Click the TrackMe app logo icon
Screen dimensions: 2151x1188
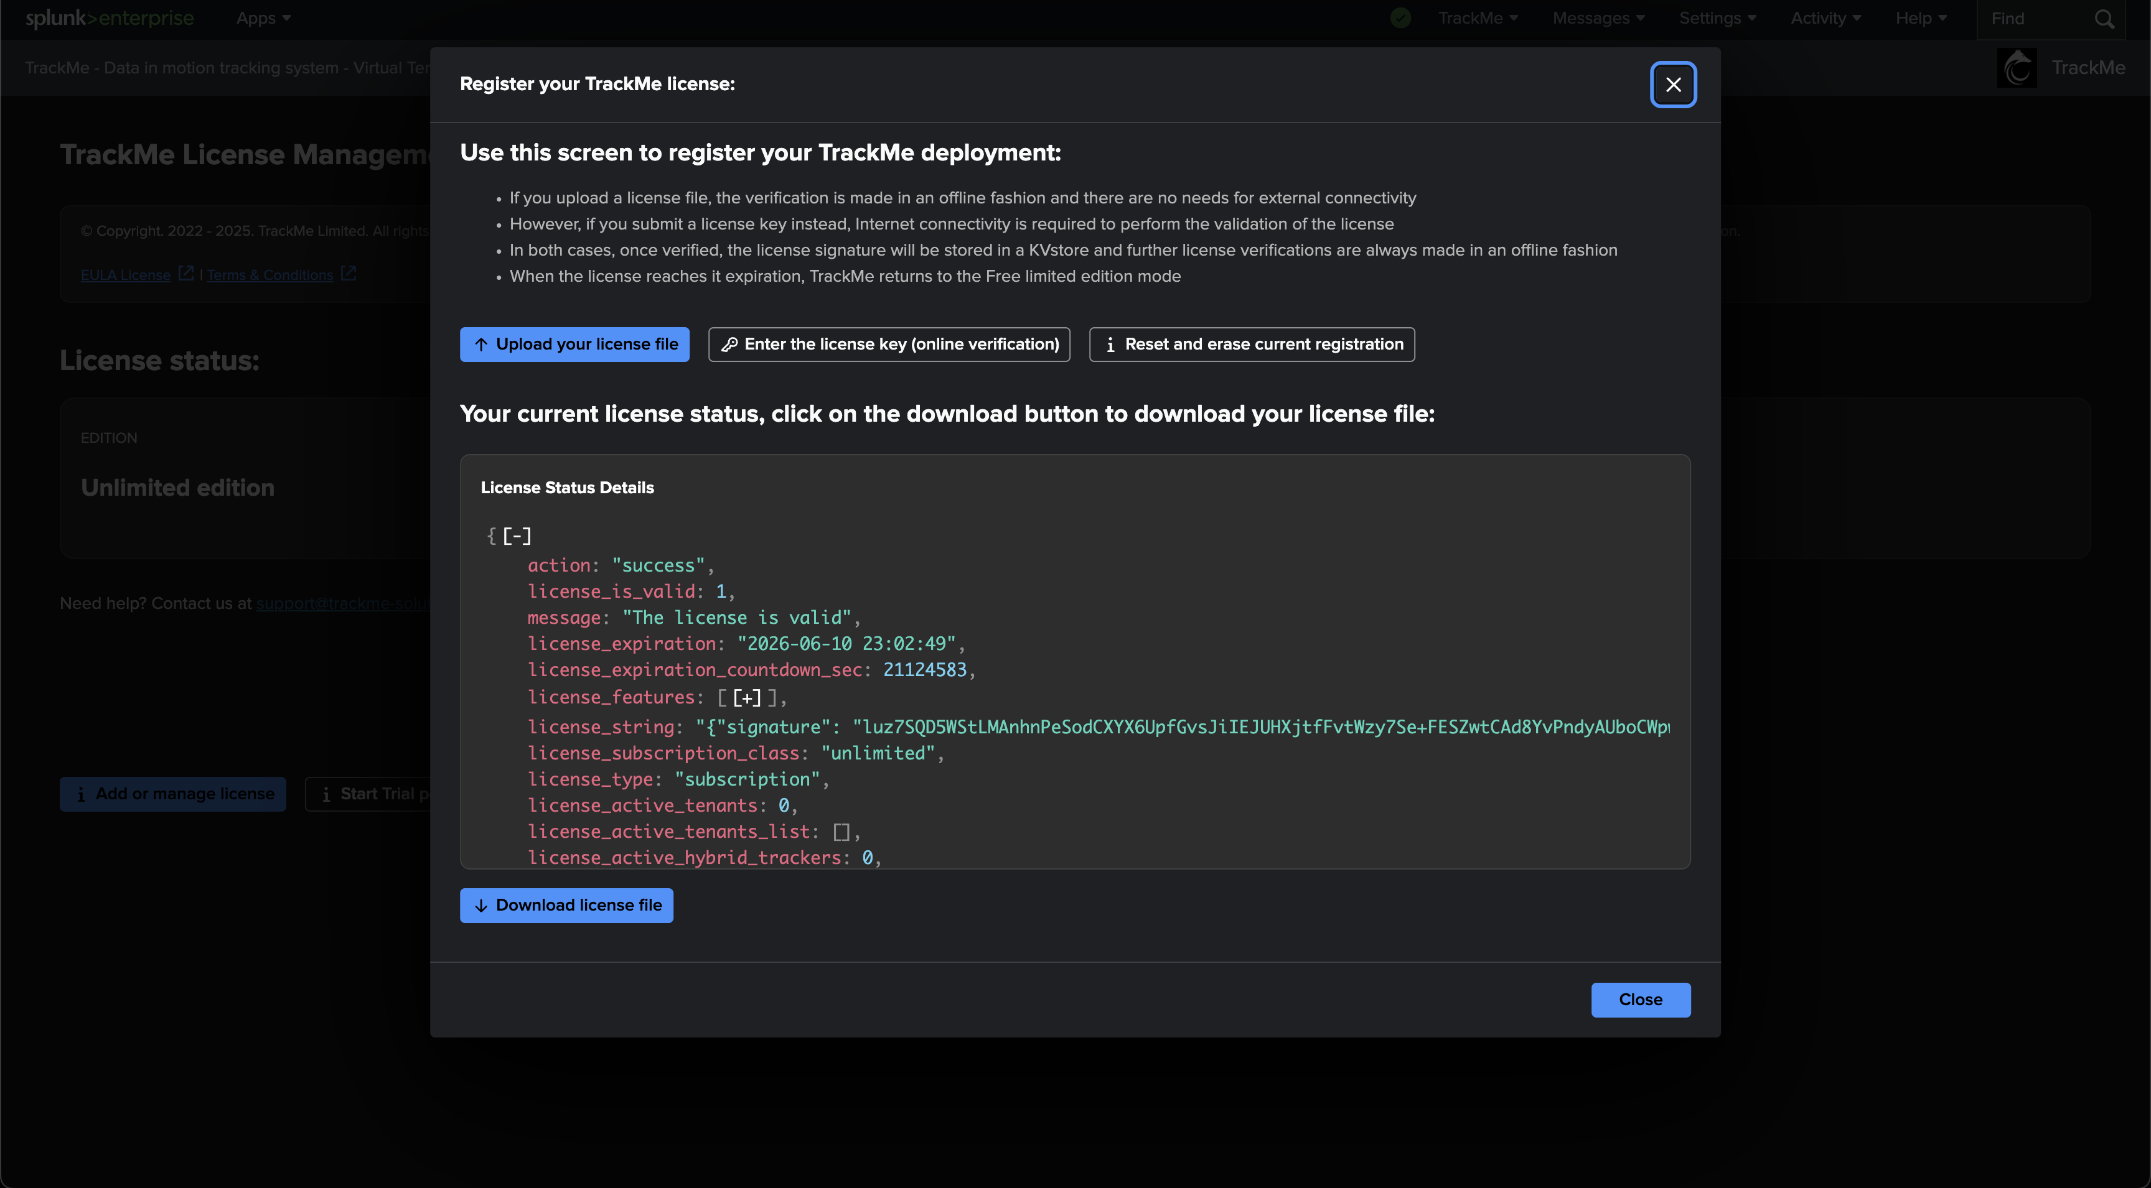pyautogui.click(x=2017, y=68)
